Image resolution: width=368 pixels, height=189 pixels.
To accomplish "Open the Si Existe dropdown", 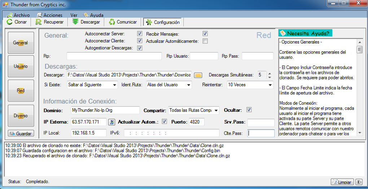I will [114, 85].
